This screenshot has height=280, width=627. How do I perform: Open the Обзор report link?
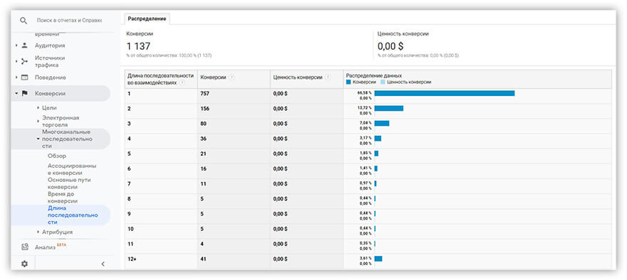[x=57, y=156]
